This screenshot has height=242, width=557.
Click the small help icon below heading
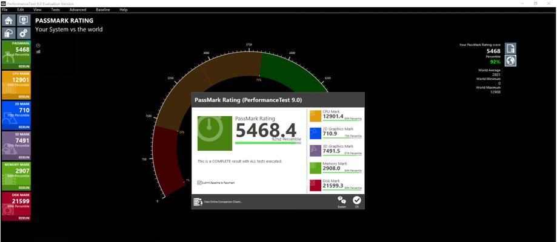38,45
